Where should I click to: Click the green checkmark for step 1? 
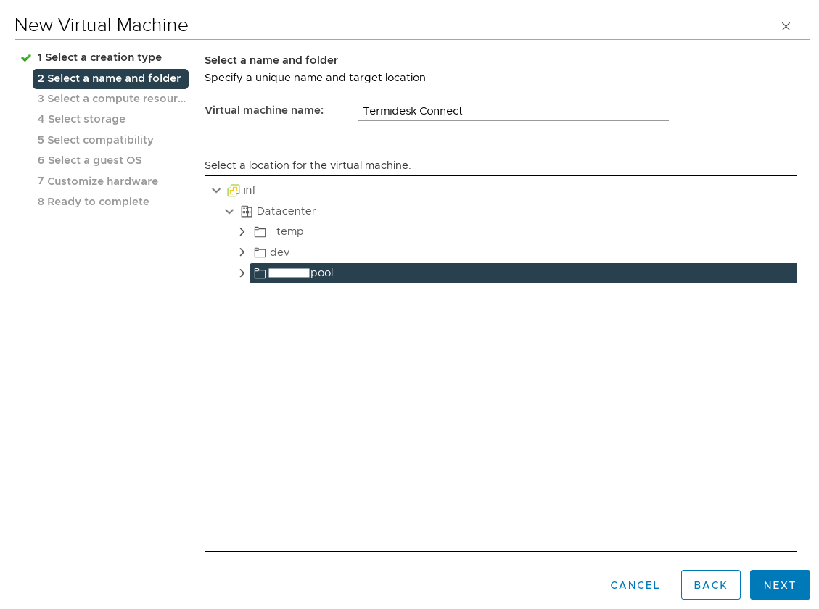(26, 58)
